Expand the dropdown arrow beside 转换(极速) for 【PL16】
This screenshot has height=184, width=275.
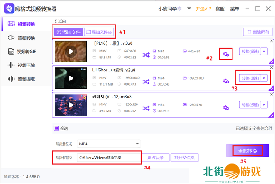pos(264,51)
